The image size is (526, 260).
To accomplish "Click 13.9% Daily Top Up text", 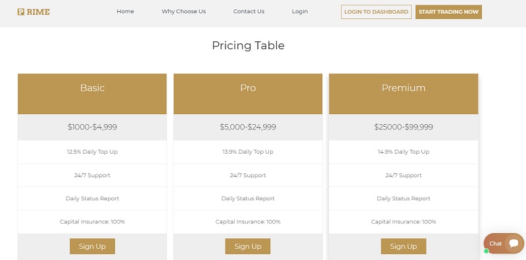I will coord(248,152).
